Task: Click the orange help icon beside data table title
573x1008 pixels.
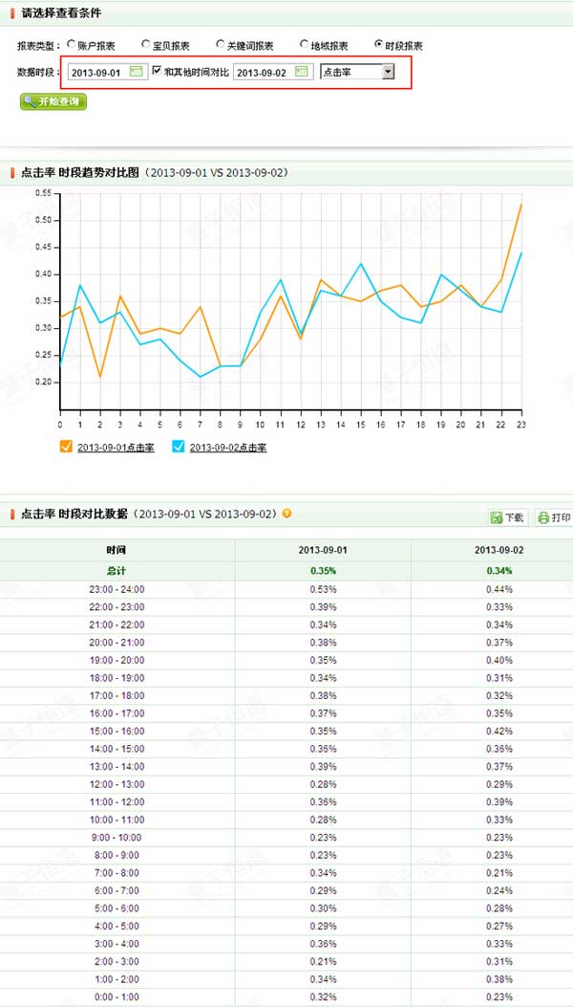Action: (x=286, y=514)
